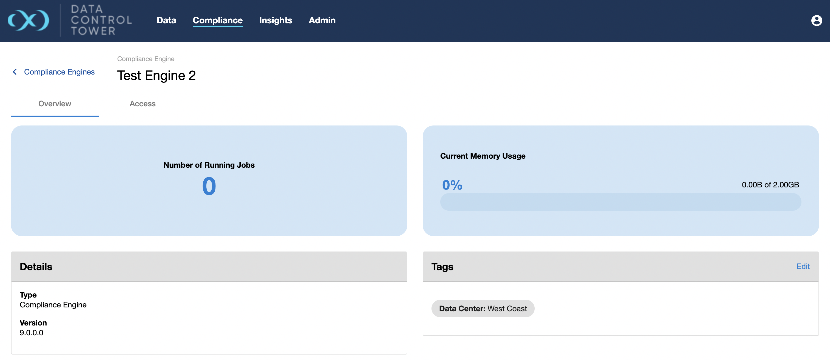Switch to the Access tab
The image size is (830, 360).
[x=142, y=104]
